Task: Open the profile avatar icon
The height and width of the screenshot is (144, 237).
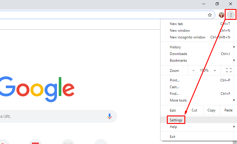Action: click(x=222, y=15)
